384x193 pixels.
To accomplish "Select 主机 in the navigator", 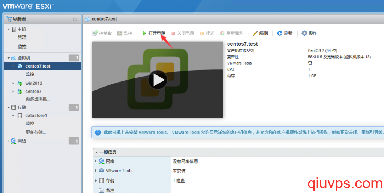I will click(x=21, y=29).
